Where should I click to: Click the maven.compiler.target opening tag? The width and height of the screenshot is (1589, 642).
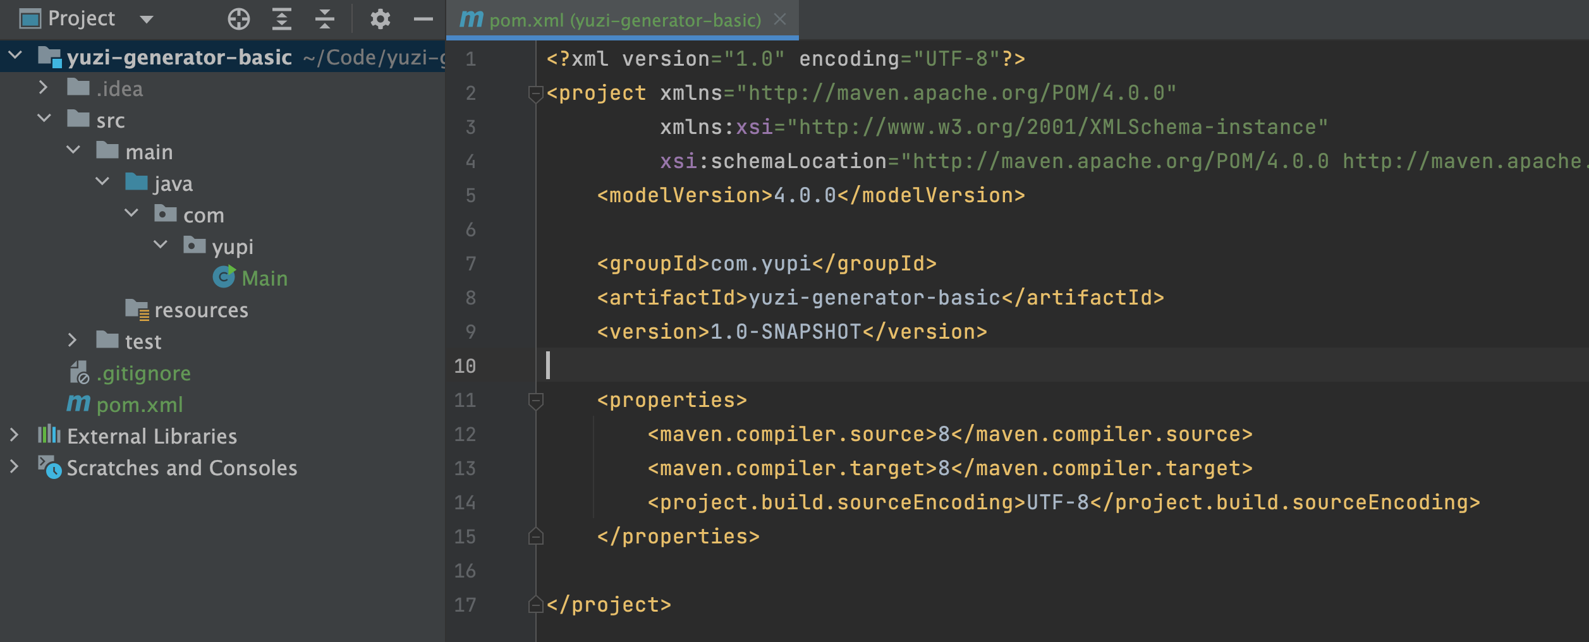793,468
